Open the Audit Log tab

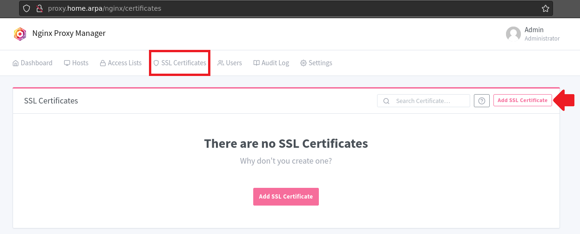click(x=271, y=63)
